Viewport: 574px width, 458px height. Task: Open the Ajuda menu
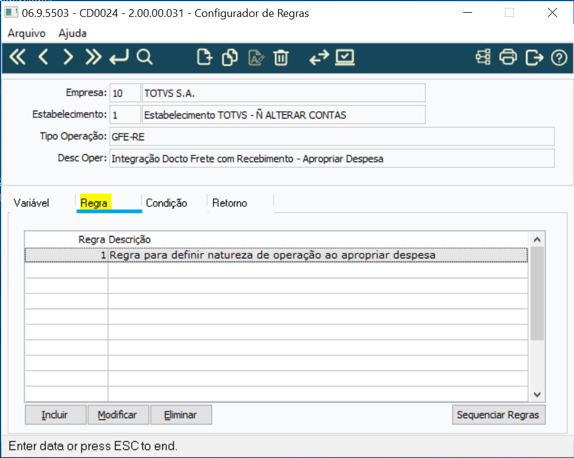73,33
